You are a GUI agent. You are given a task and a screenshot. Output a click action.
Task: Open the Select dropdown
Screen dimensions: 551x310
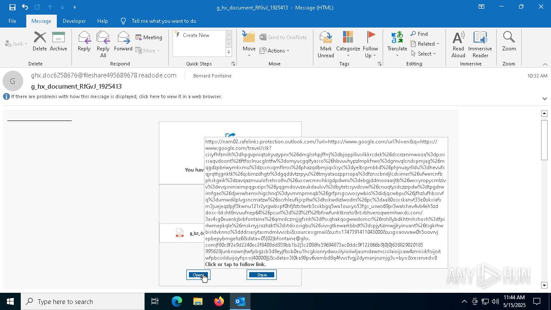tap(424, 54)
